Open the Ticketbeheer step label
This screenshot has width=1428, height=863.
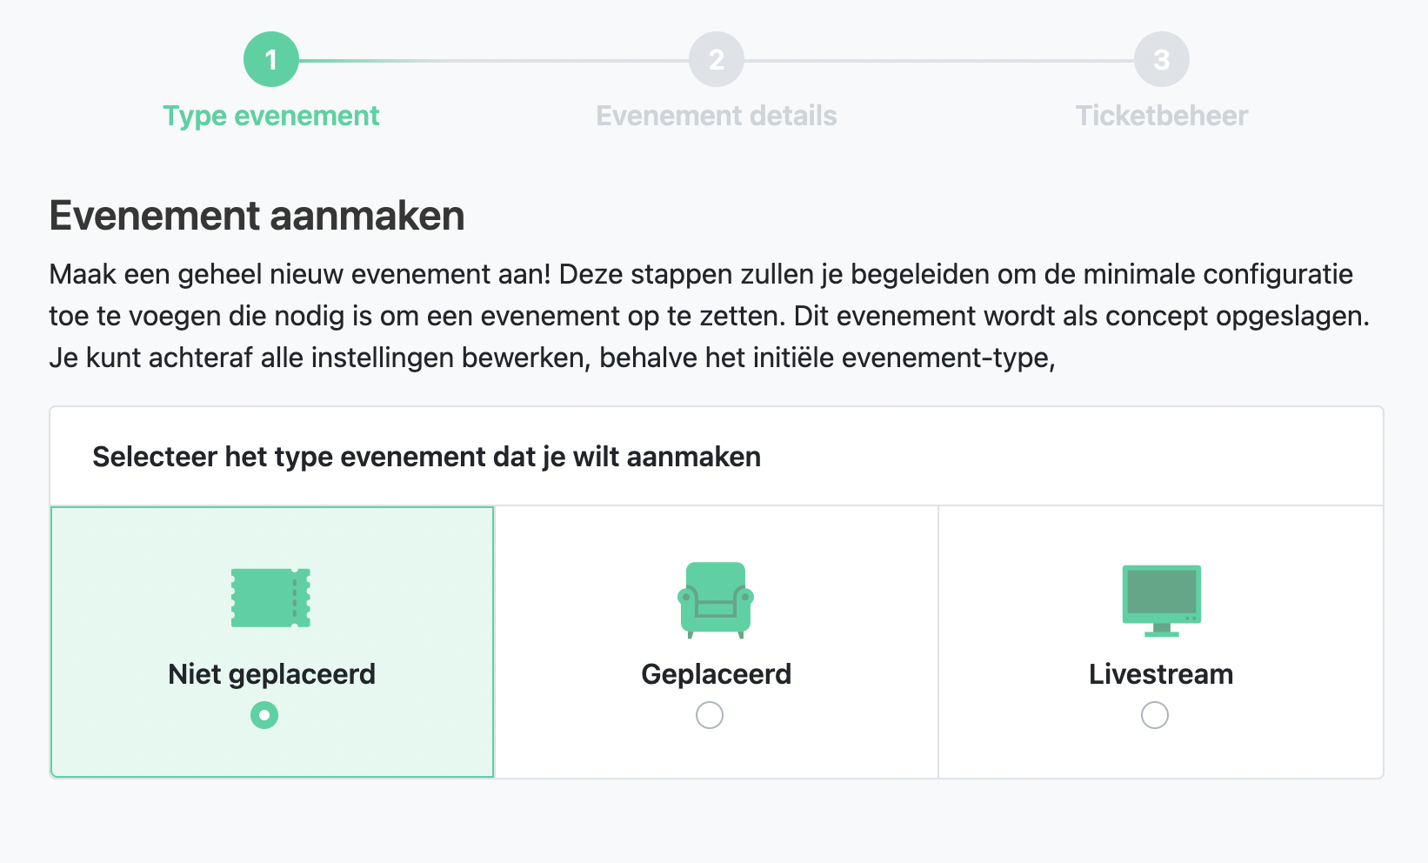(x=1162, y=116)
